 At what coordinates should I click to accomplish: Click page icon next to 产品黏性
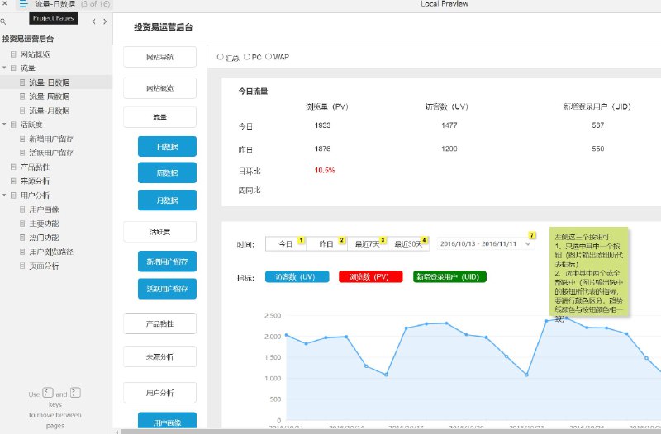click(13, 167)
